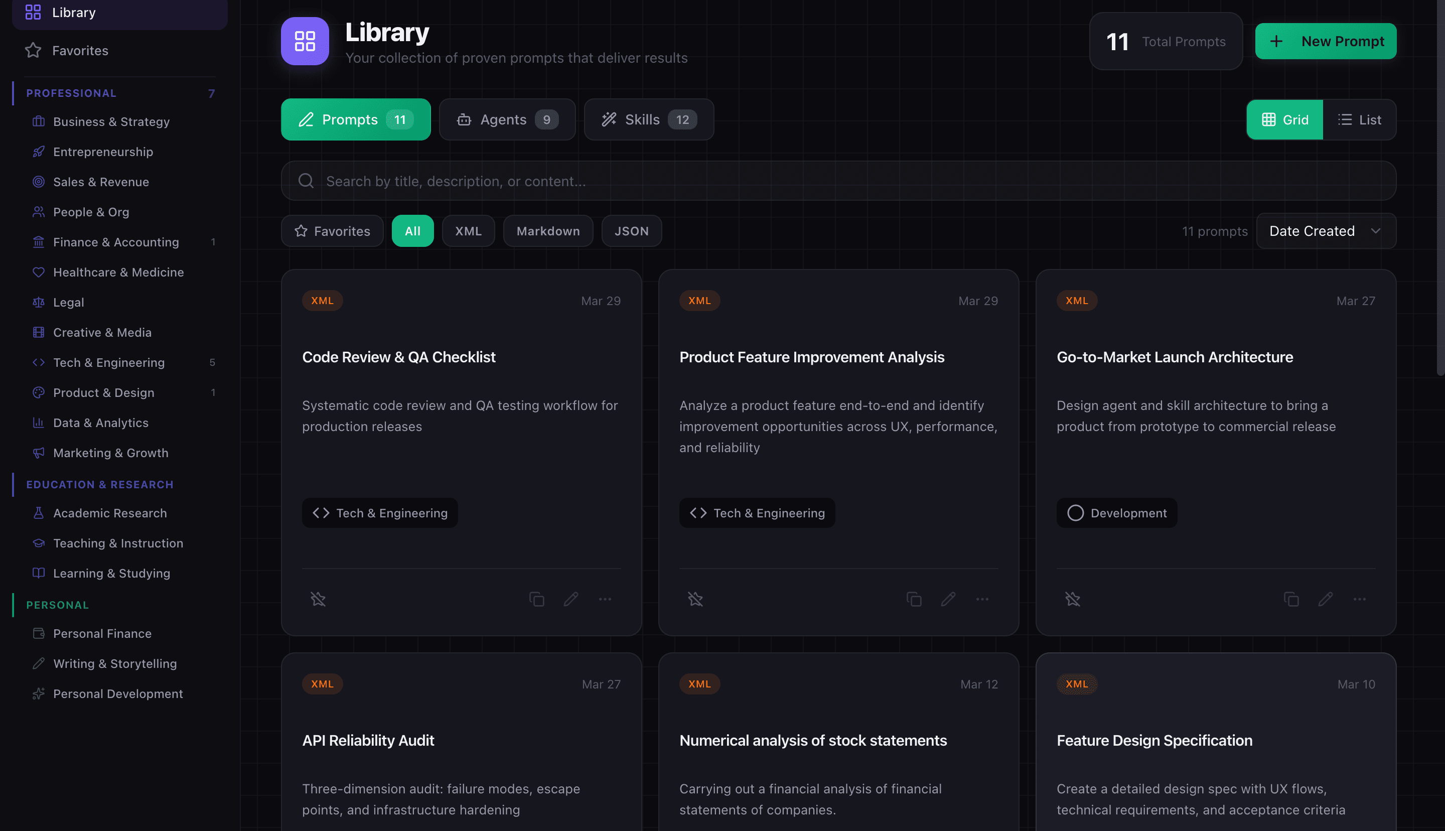Open the Date Created sort dropdown
Screen dimensions: 1445x831
(x=1326, y=230)
